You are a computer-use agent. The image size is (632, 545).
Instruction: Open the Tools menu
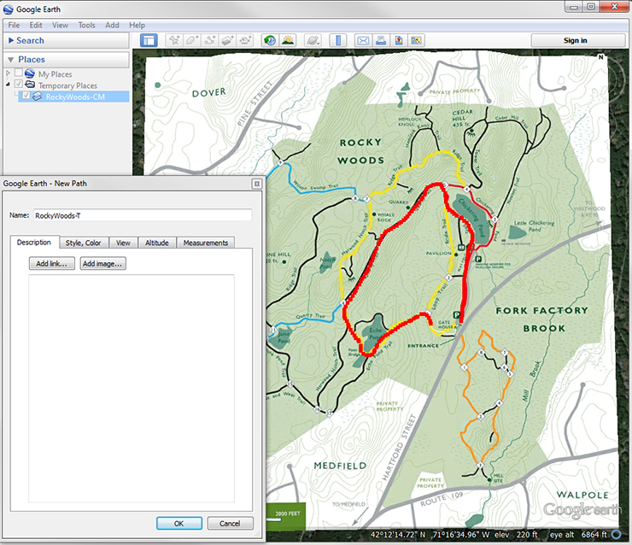click(86, 26)
